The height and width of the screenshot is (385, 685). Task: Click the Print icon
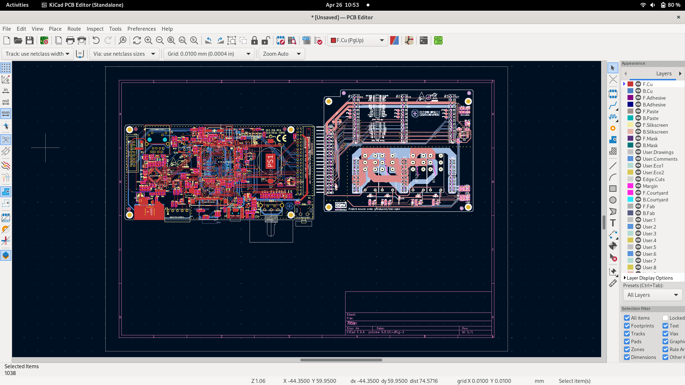[x=70, y=40]
